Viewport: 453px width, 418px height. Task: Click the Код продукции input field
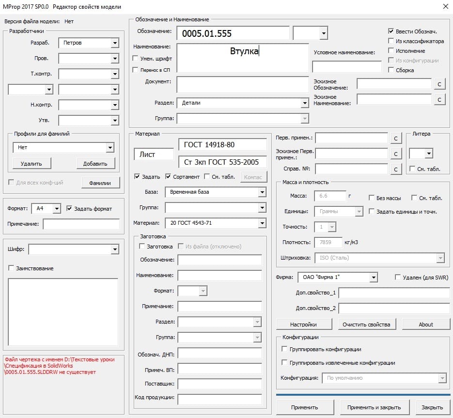220,399
